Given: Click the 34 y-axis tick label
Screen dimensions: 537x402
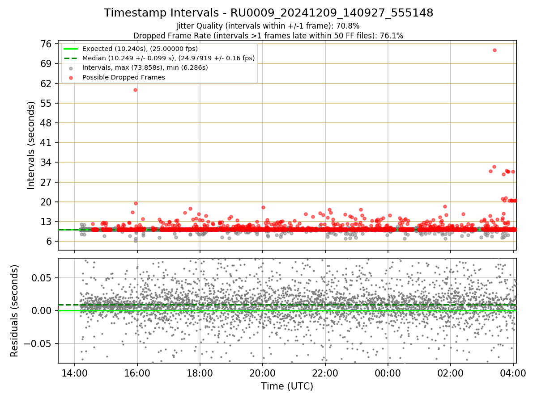Looking at the screenshot, I should (x=46, y=163).
